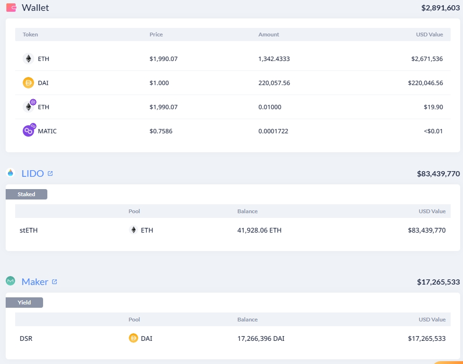Click the ETH pool icon in stETH row
The height and width of the screenshot is (364, 463).
point(134,230)
